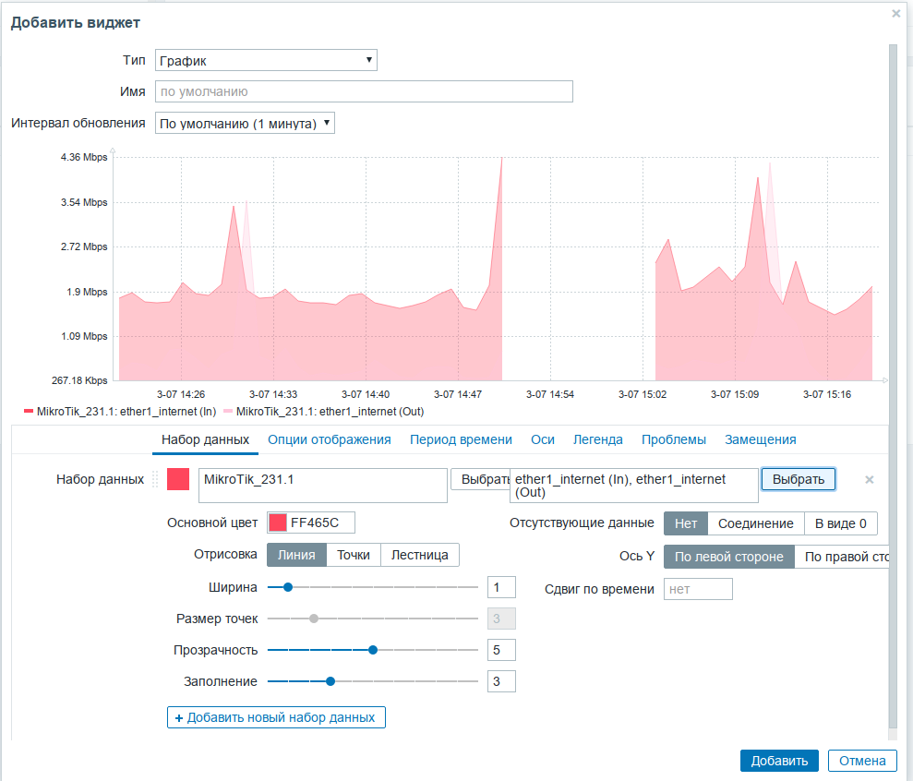Remove the data set with the X icon
The height and width of the screenshot is (781, 913).
tap(869, 479)
